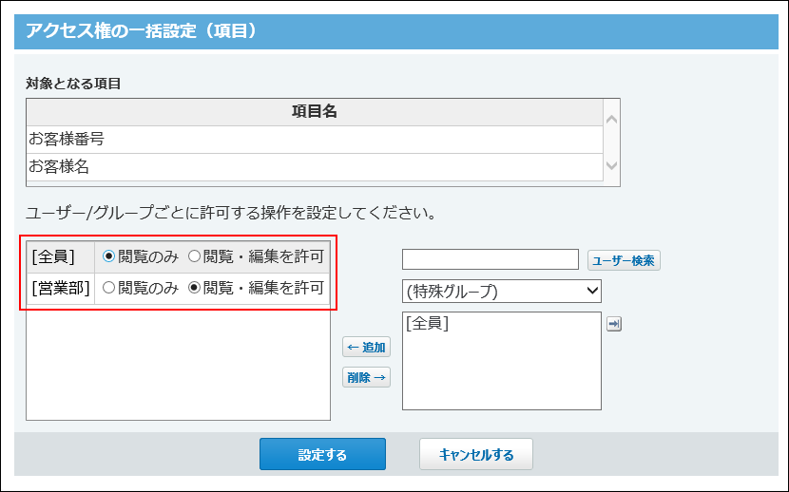
Task: Open the (特殊グループ) dropdown
Action: pyautogui.click(x=502, y=292)
